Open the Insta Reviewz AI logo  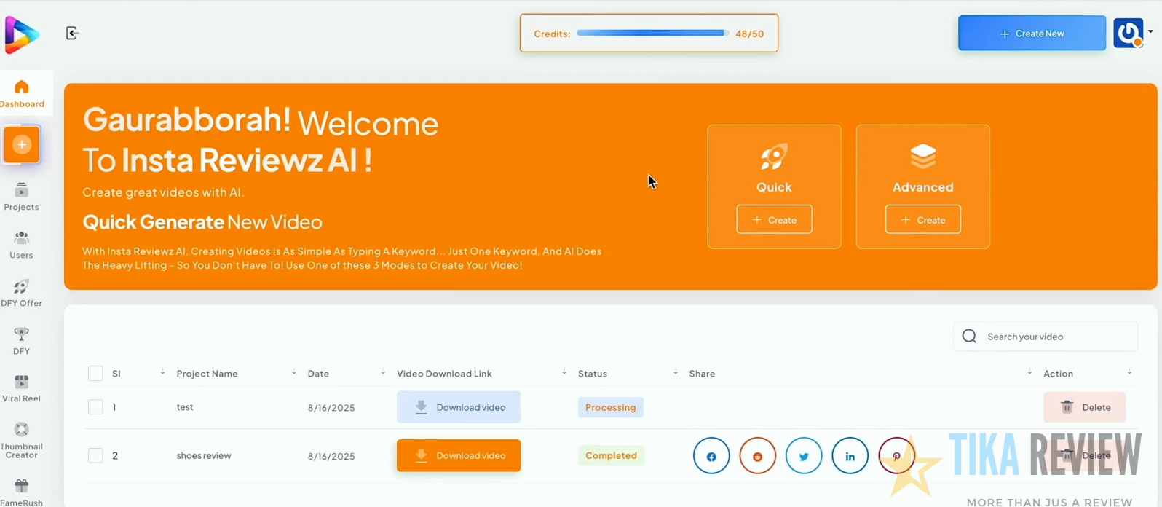(21, 34)
